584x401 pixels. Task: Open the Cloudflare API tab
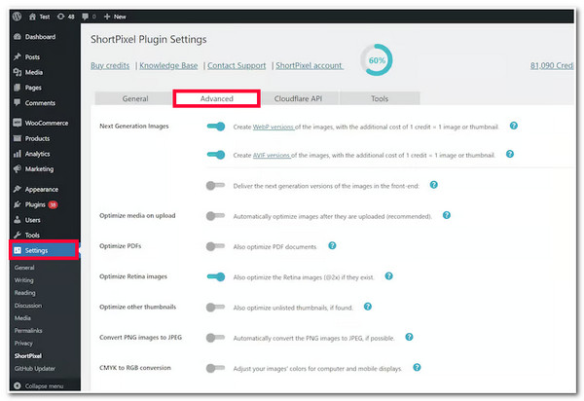click(299, 98)
